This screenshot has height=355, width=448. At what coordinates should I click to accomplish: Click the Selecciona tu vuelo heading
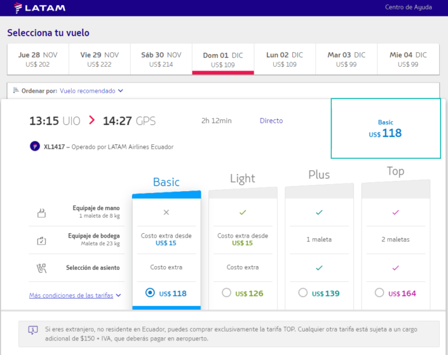coord(49,33)
